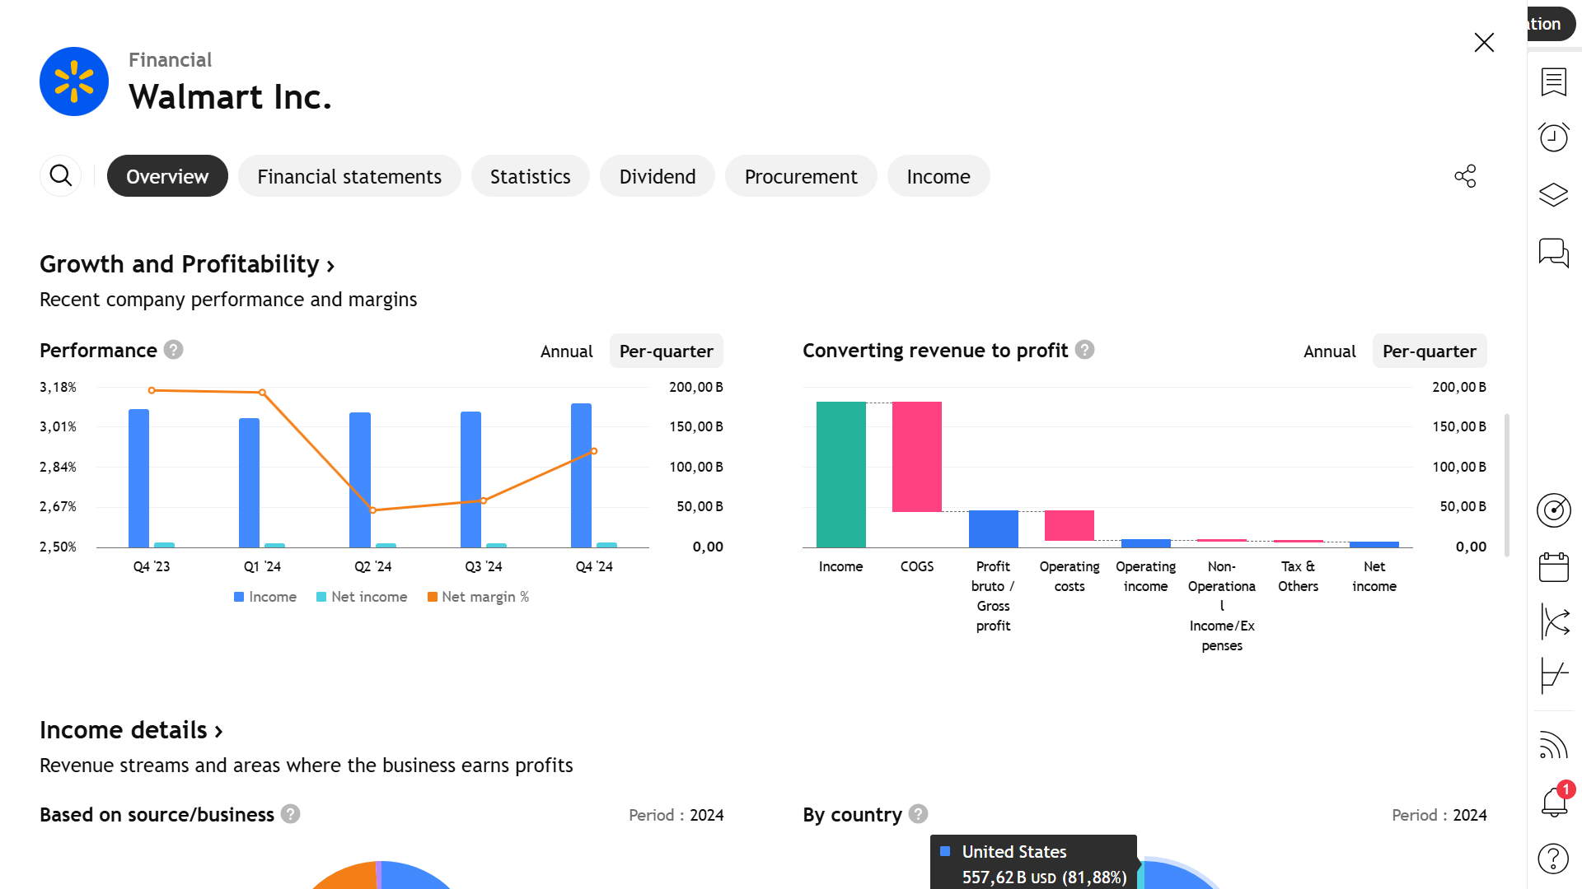Viewport: 1582px width, 889px height.
Task: Click the United States tooltip value
Action: [1044, 877]
